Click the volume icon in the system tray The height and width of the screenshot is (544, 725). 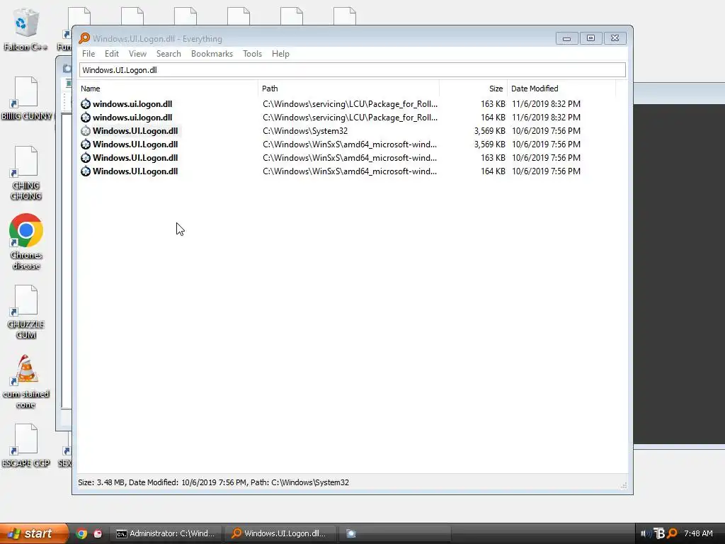coord(646,533)
